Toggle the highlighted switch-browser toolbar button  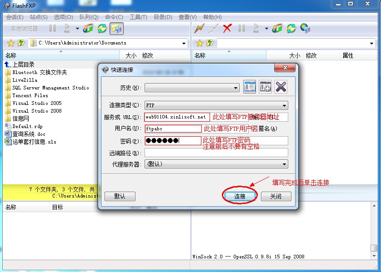116,29
